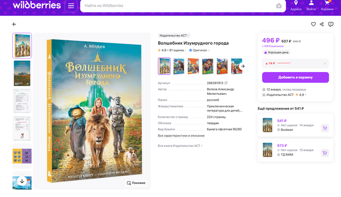Open the hamburger catalog menu

(71, 6)
